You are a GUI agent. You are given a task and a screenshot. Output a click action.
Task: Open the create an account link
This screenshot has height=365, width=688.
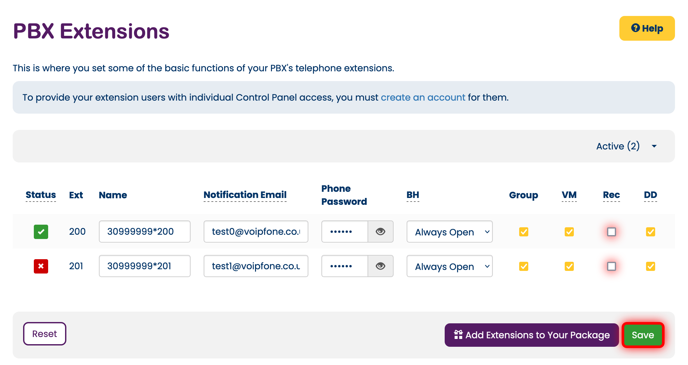[x=423, y=97]
